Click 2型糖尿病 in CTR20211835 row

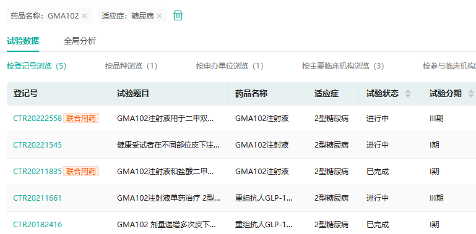[x=331, y=172]
